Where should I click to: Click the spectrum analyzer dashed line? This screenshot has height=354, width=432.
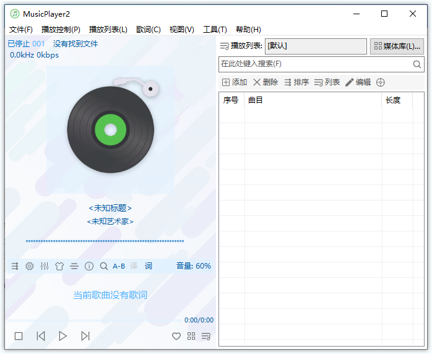click(105, 241)
